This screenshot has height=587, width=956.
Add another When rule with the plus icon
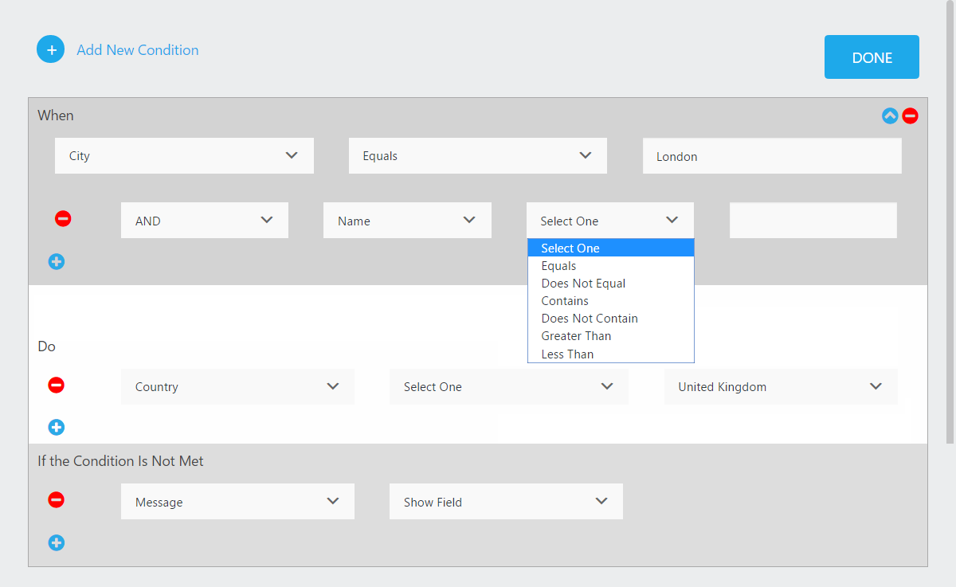tap(57, 261)
